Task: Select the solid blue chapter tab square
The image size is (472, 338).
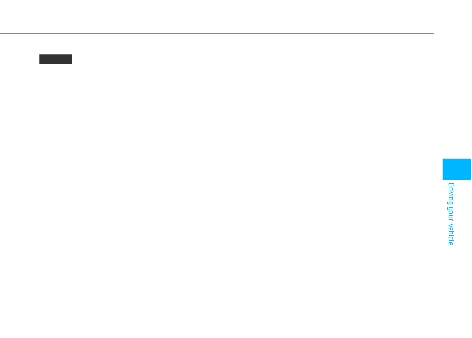Action: click(x=456, y=169)
